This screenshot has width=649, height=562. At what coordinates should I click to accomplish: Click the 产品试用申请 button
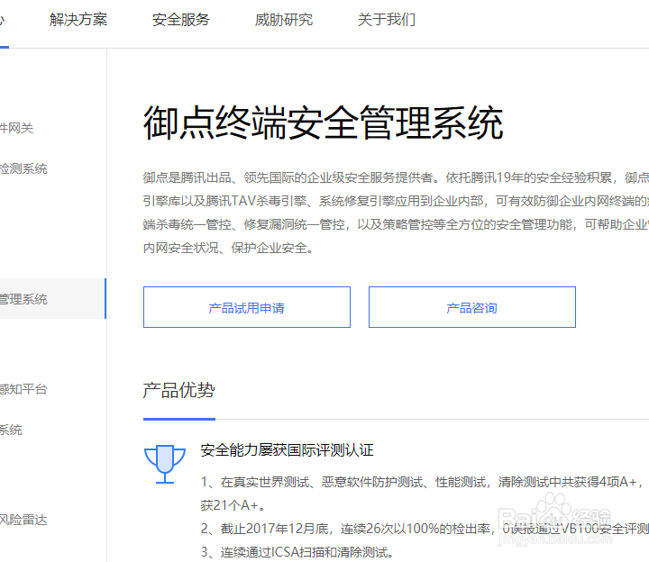(x=247, y=307)
